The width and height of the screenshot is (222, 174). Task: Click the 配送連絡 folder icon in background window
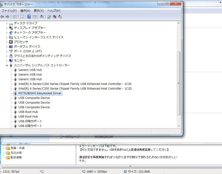click(8, 157)
